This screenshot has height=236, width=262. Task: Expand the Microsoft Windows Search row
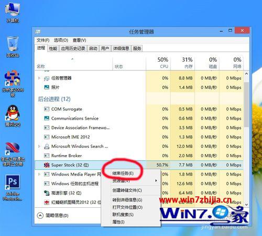point(39,146)
